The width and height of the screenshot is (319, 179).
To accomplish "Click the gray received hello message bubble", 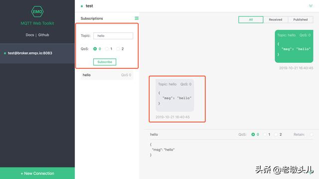I will (175, 95).
